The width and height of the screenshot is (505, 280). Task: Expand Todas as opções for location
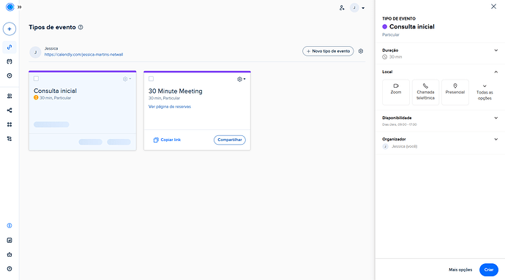[485, 92]
